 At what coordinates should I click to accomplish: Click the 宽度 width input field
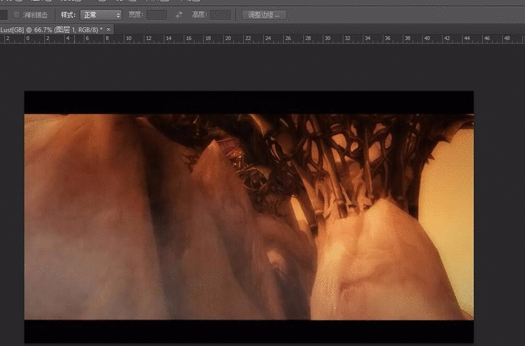coord(156,15)
